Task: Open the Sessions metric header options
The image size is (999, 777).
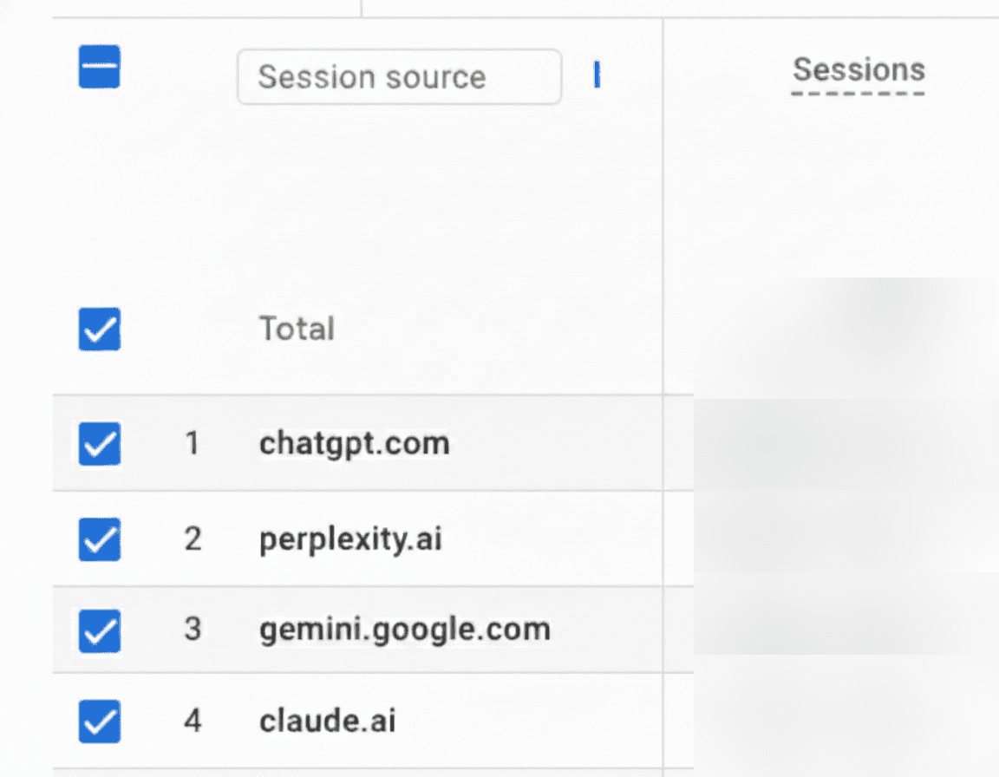Action: click(858, 70)
